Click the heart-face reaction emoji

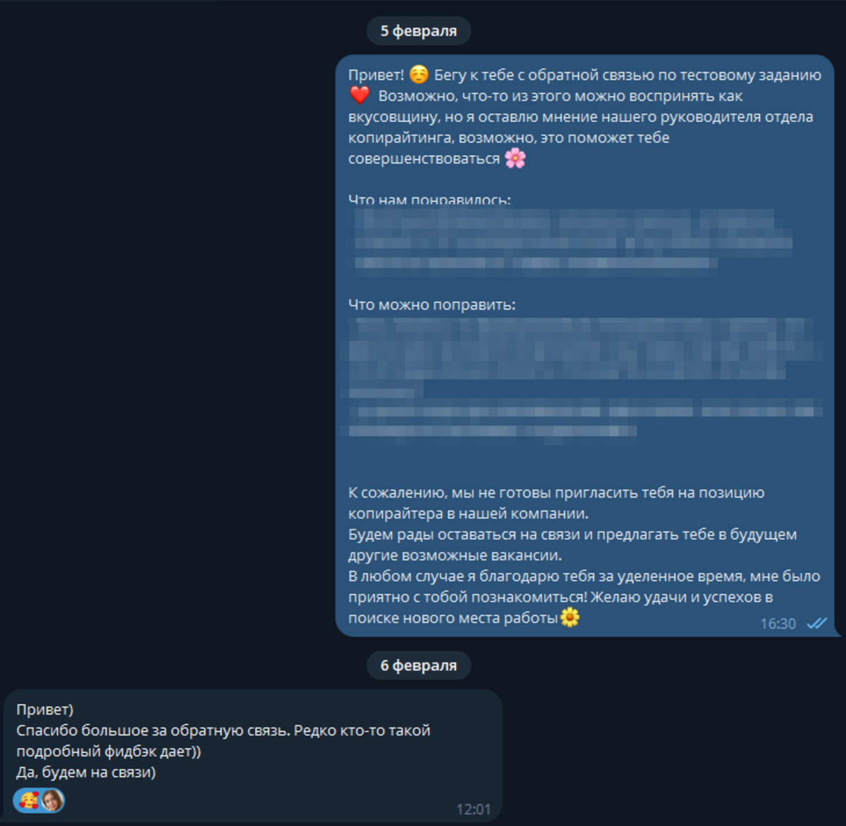coord(29,801)
